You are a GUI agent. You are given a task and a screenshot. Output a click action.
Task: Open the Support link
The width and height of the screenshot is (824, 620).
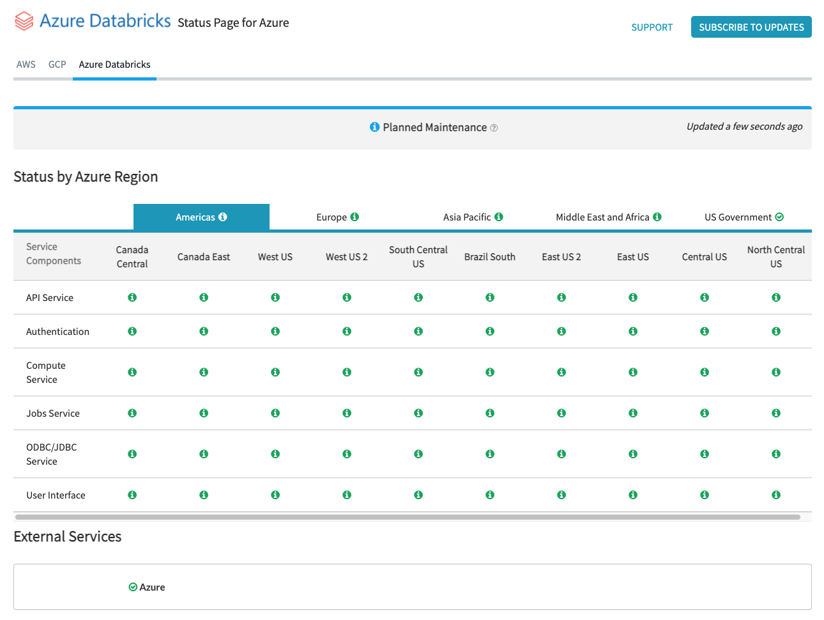652,27
